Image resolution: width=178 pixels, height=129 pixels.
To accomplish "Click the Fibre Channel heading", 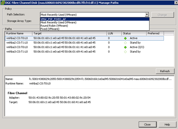I will tap(18, 93).
